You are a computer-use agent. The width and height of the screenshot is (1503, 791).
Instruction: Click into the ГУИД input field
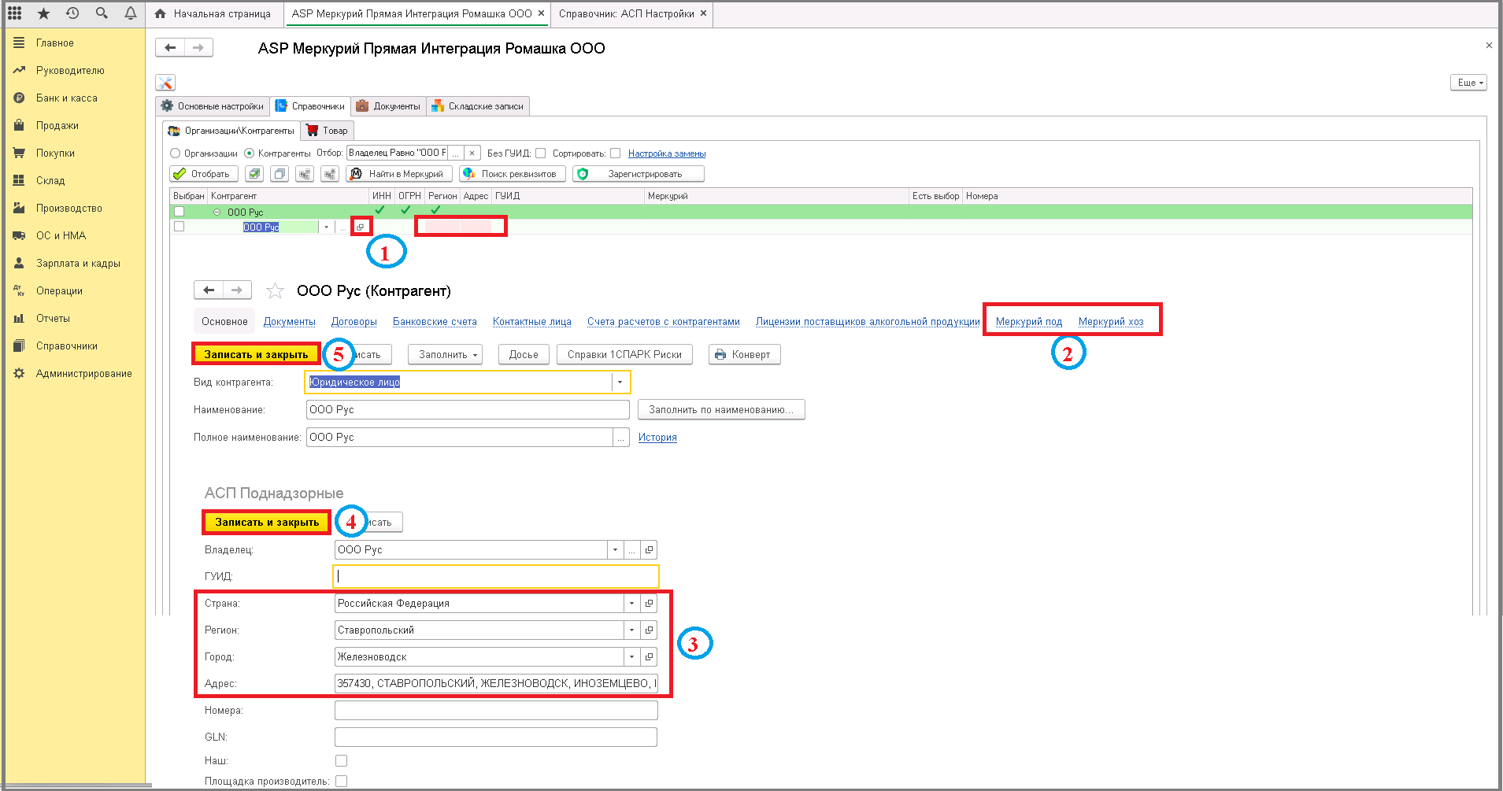[x=496, y=576]
